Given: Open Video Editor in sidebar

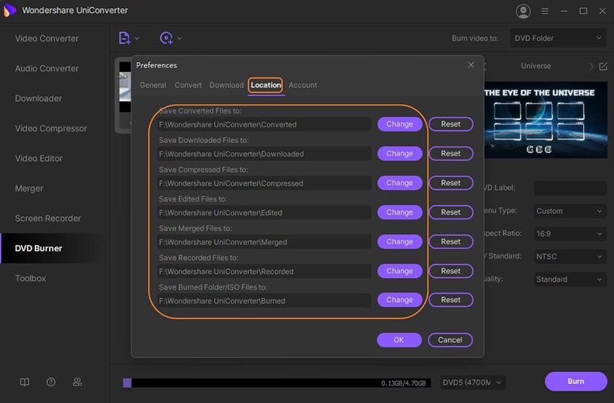Looking at the screenshot, I should 39,158.
